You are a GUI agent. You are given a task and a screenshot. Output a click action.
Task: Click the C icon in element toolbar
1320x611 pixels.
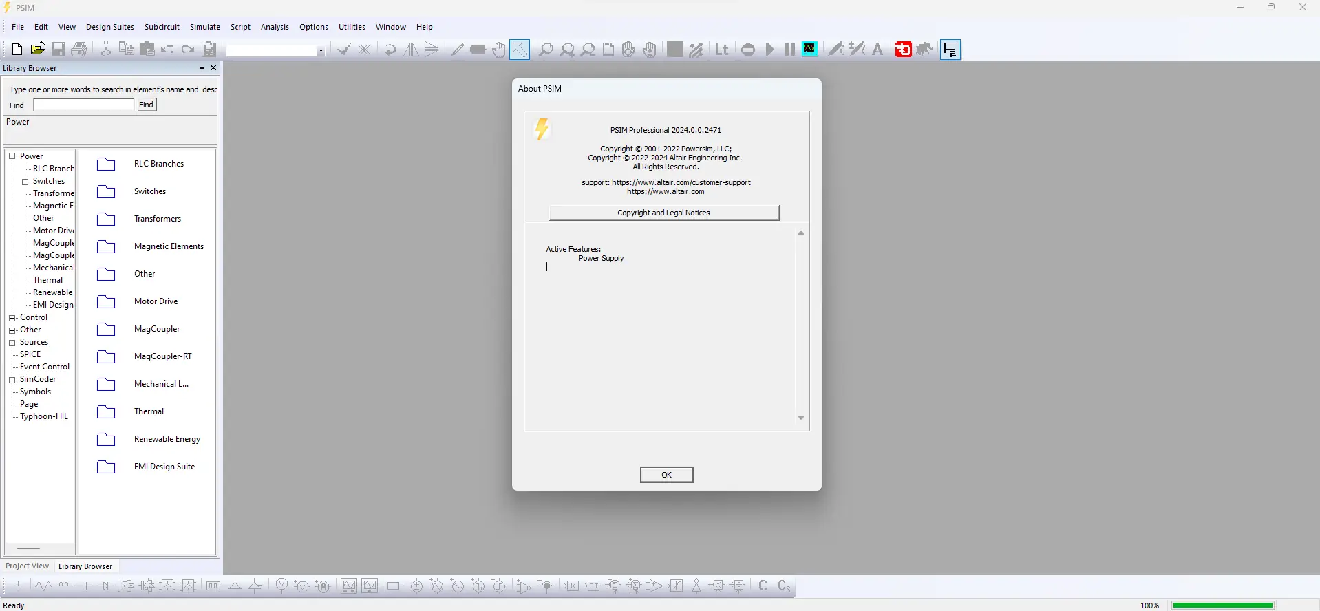click(763, 586)
